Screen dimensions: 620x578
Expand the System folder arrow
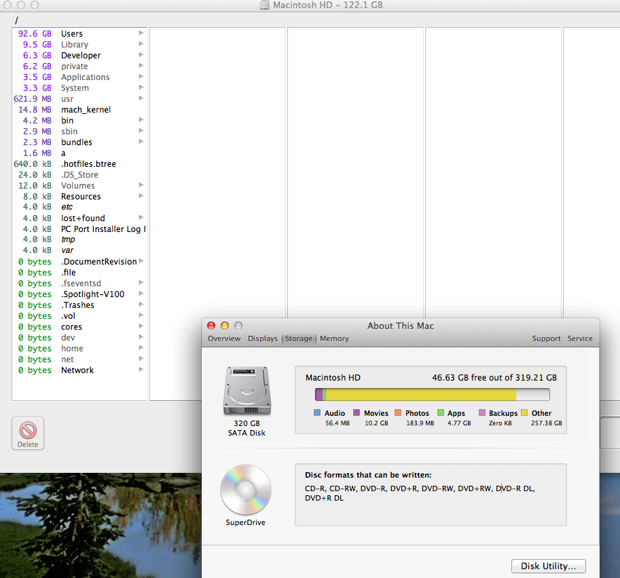(x=141, y=88)
